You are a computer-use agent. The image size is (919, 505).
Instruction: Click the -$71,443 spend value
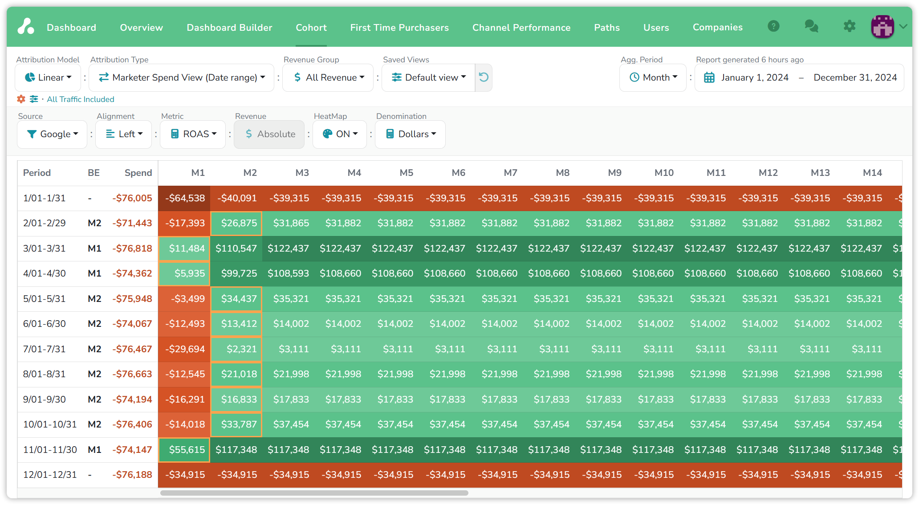click(x=132, y=223)
